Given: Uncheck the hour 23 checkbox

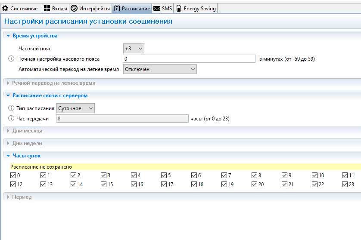Looking at the screenshot, I should (345, 185).
